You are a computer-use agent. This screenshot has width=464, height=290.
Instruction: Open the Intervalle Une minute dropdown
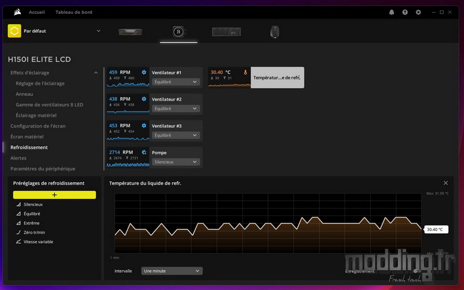pos(172,271)
